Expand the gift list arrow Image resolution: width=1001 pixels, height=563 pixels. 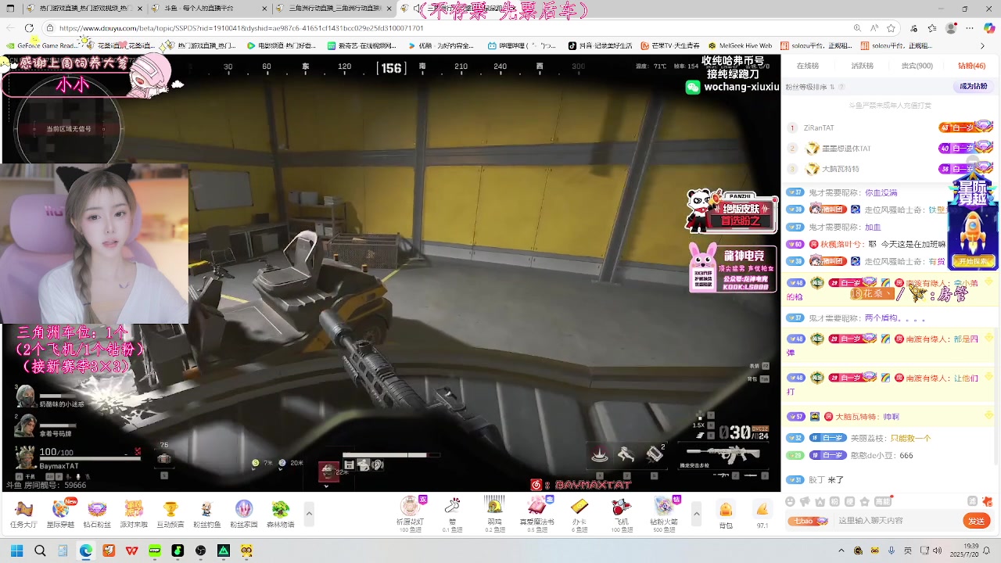(x=696, y=514)
